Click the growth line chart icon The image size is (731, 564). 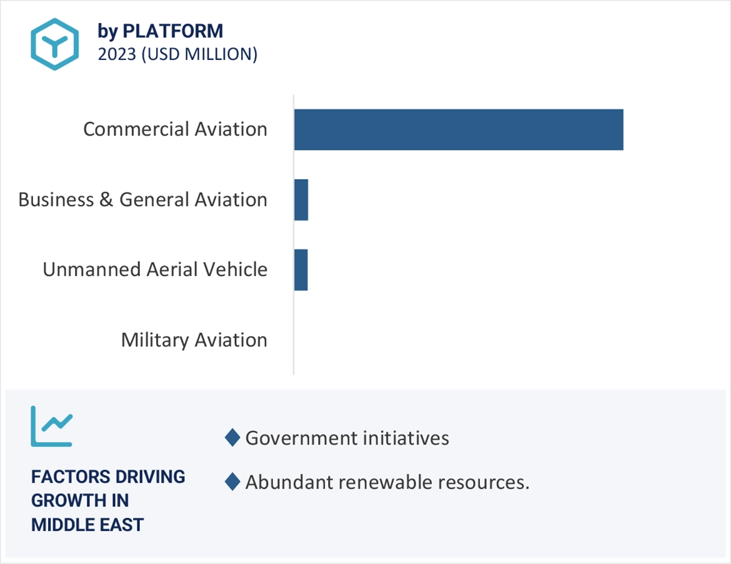pos(51,426)
